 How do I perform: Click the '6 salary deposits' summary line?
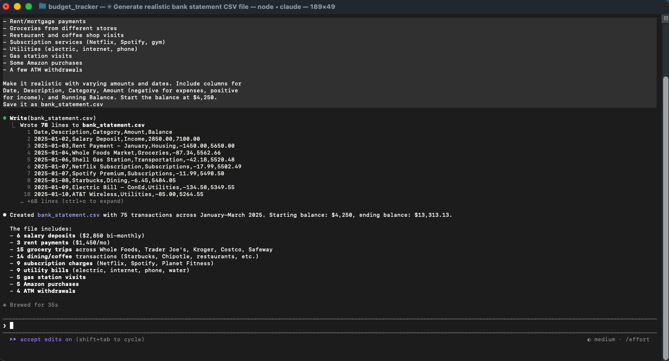point(77,236)
